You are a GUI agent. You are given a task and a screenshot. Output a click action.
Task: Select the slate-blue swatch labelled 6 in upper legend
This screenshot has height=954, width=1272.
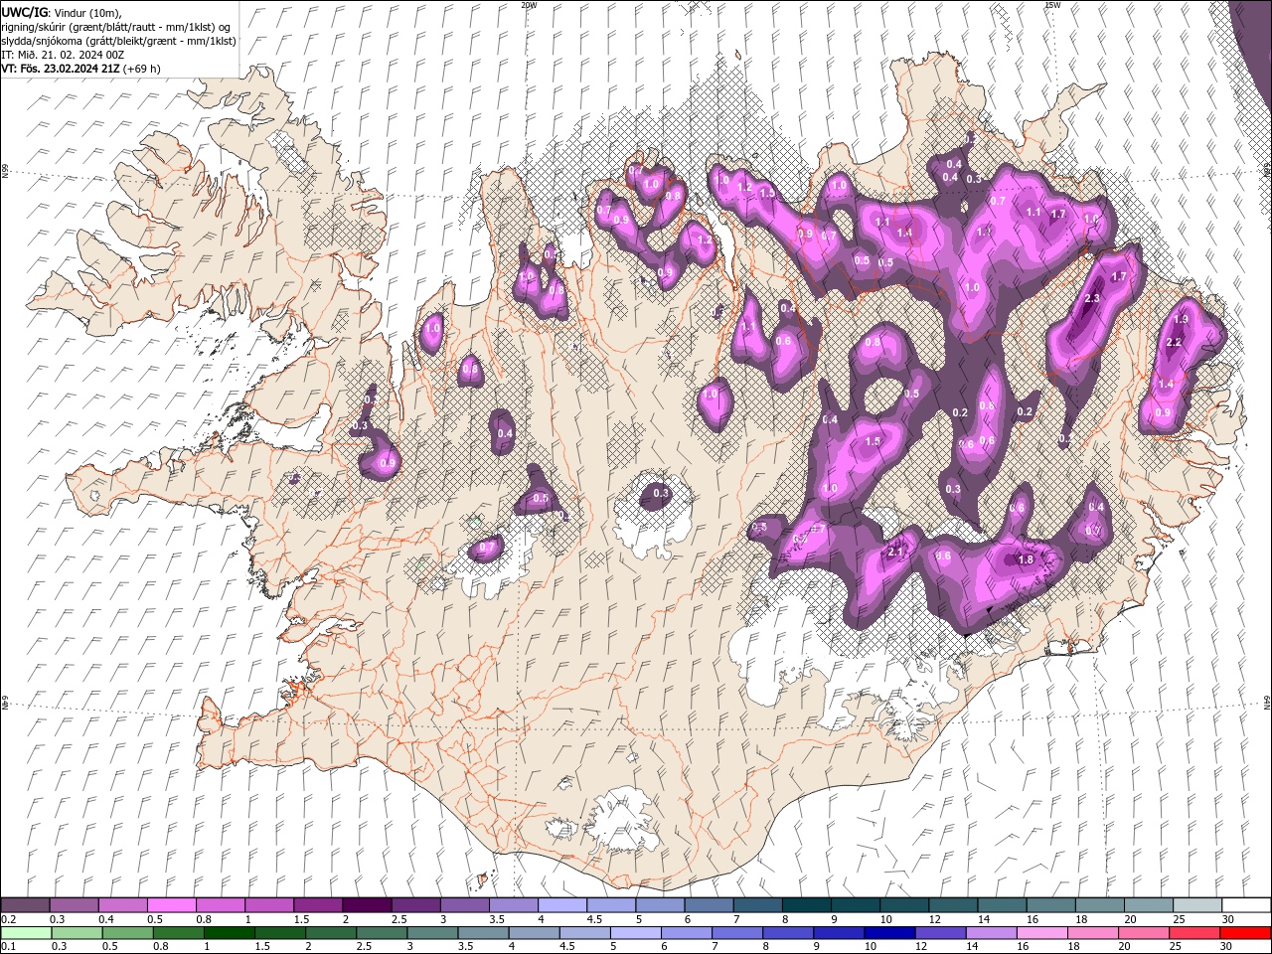(709, 905)
